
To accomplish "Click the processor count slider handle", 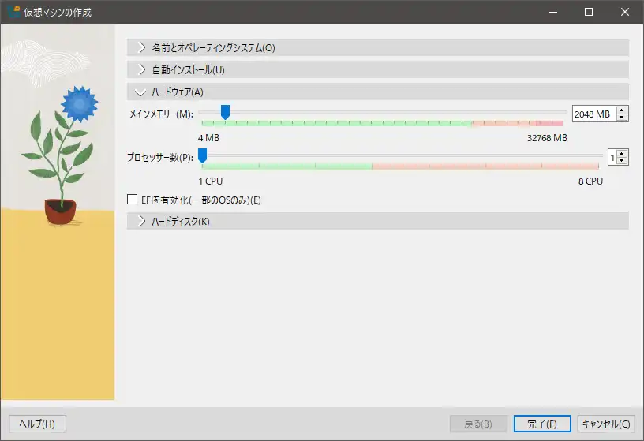I will pos(202,155).
